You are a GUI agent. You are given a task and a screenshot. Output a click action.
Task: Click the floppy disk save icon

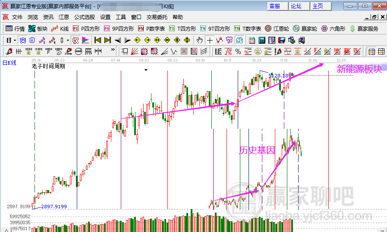click(x=282, y=40)
